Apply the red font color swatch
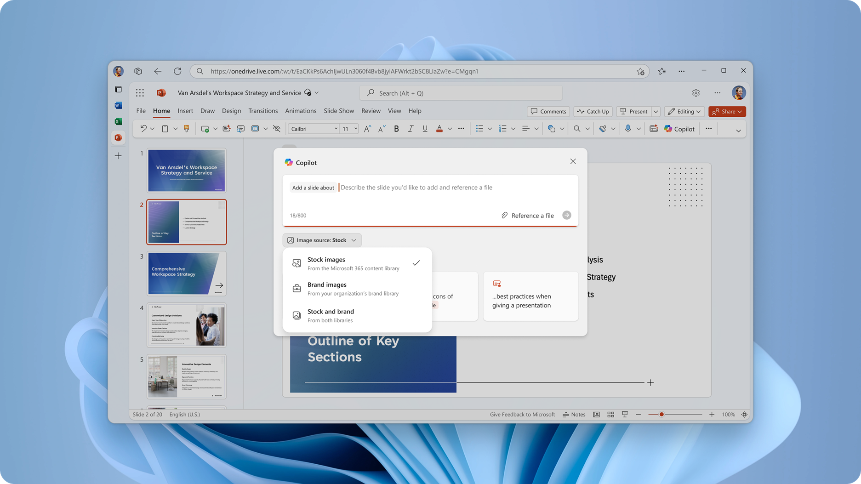 tap(439, 129)
